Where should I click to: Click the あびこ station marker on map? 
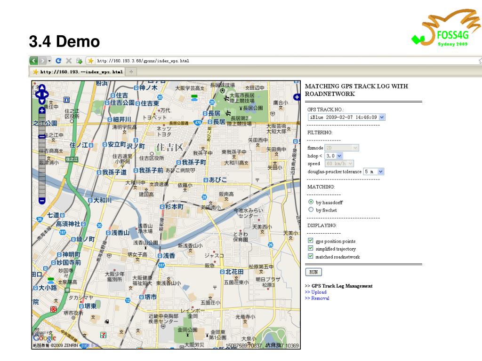pos(206,180)
